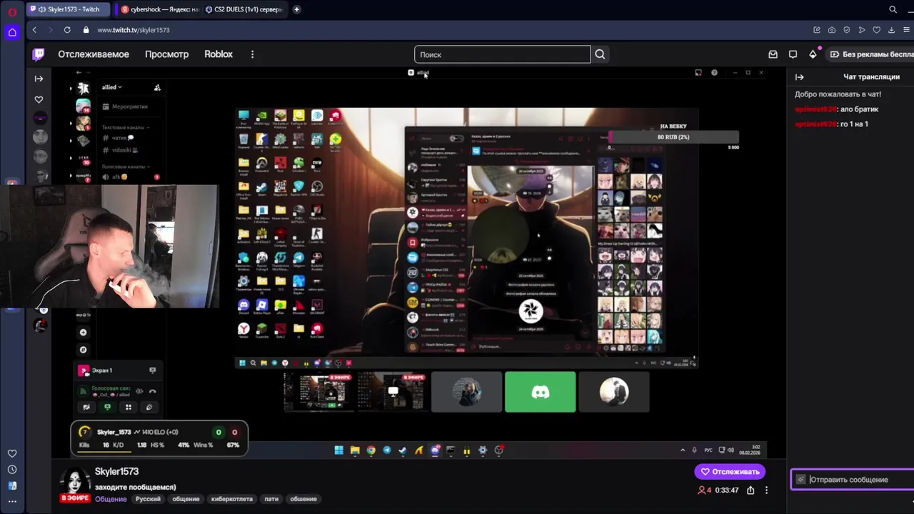914x514 pixels.
Task: Open the Twitch Bits diamond icon
Action: click(x=813, y=54)
